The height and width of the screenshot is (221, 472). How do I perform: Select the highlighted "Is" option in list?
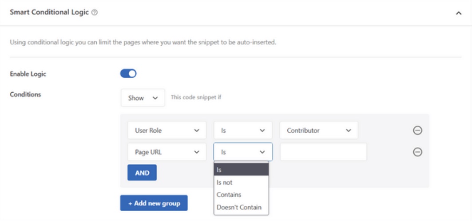[x=241, y=170]
